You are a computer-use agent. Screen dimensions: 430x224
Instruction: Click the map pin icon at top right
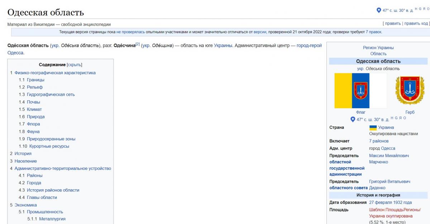coord(379,10)
